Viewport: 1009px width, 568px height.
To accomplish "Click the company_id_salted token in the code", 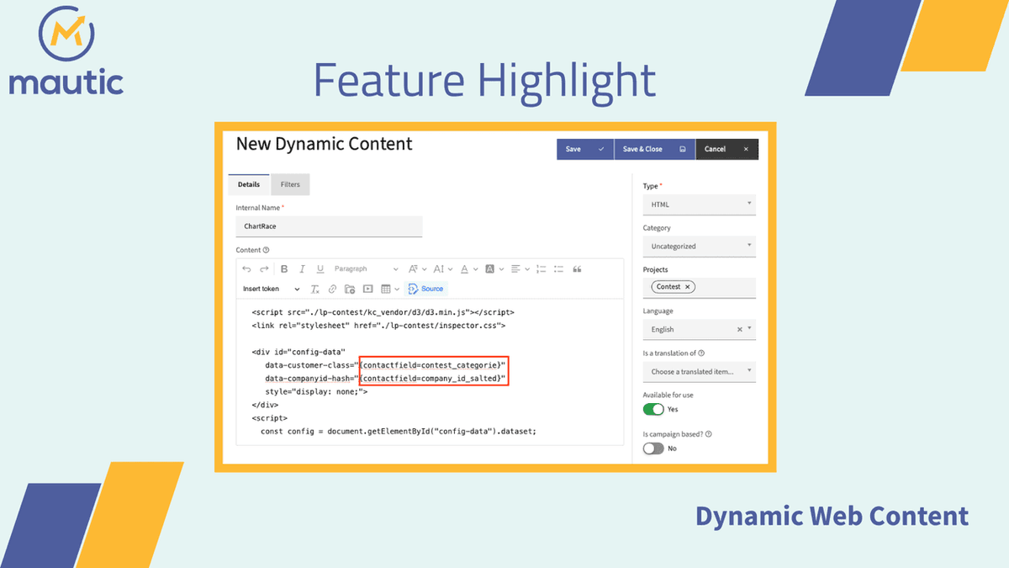I will click(432, 379).
